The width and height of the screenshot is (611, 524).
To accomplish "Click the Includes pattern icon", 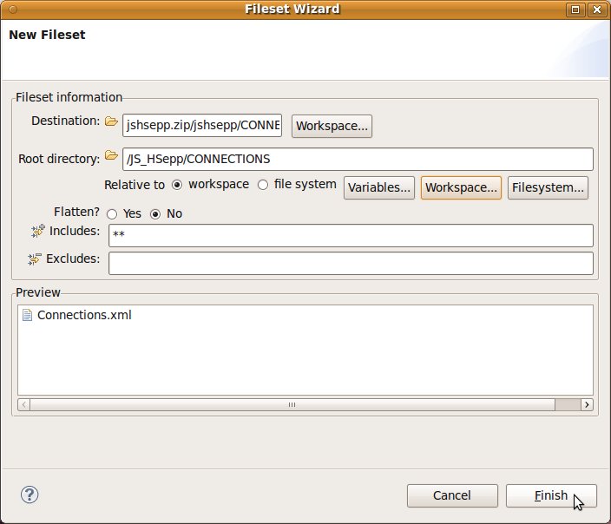I will click(x=37, y=231).
